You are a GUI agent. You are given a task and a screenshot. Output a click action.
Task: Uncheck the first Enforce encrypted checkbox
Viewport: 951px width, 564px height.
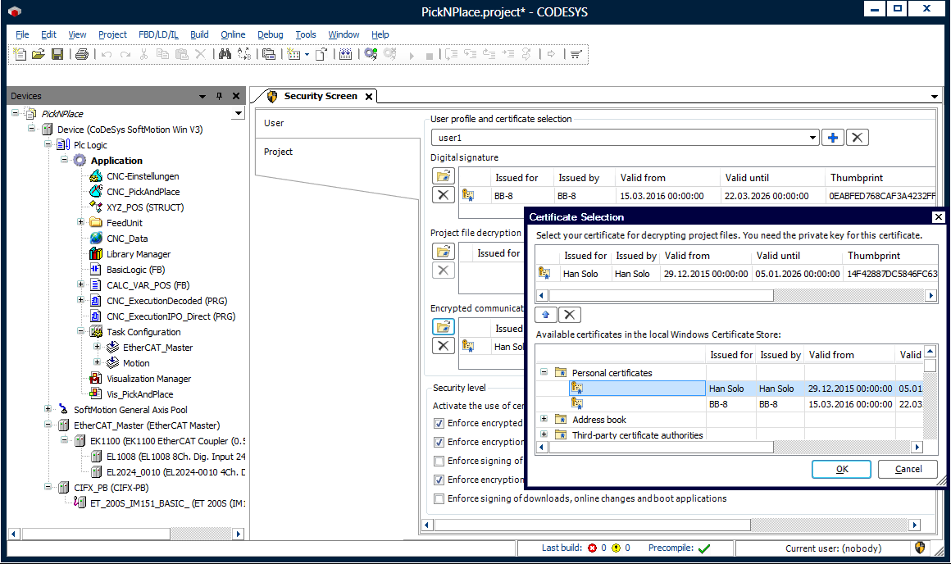click(439, 423)
